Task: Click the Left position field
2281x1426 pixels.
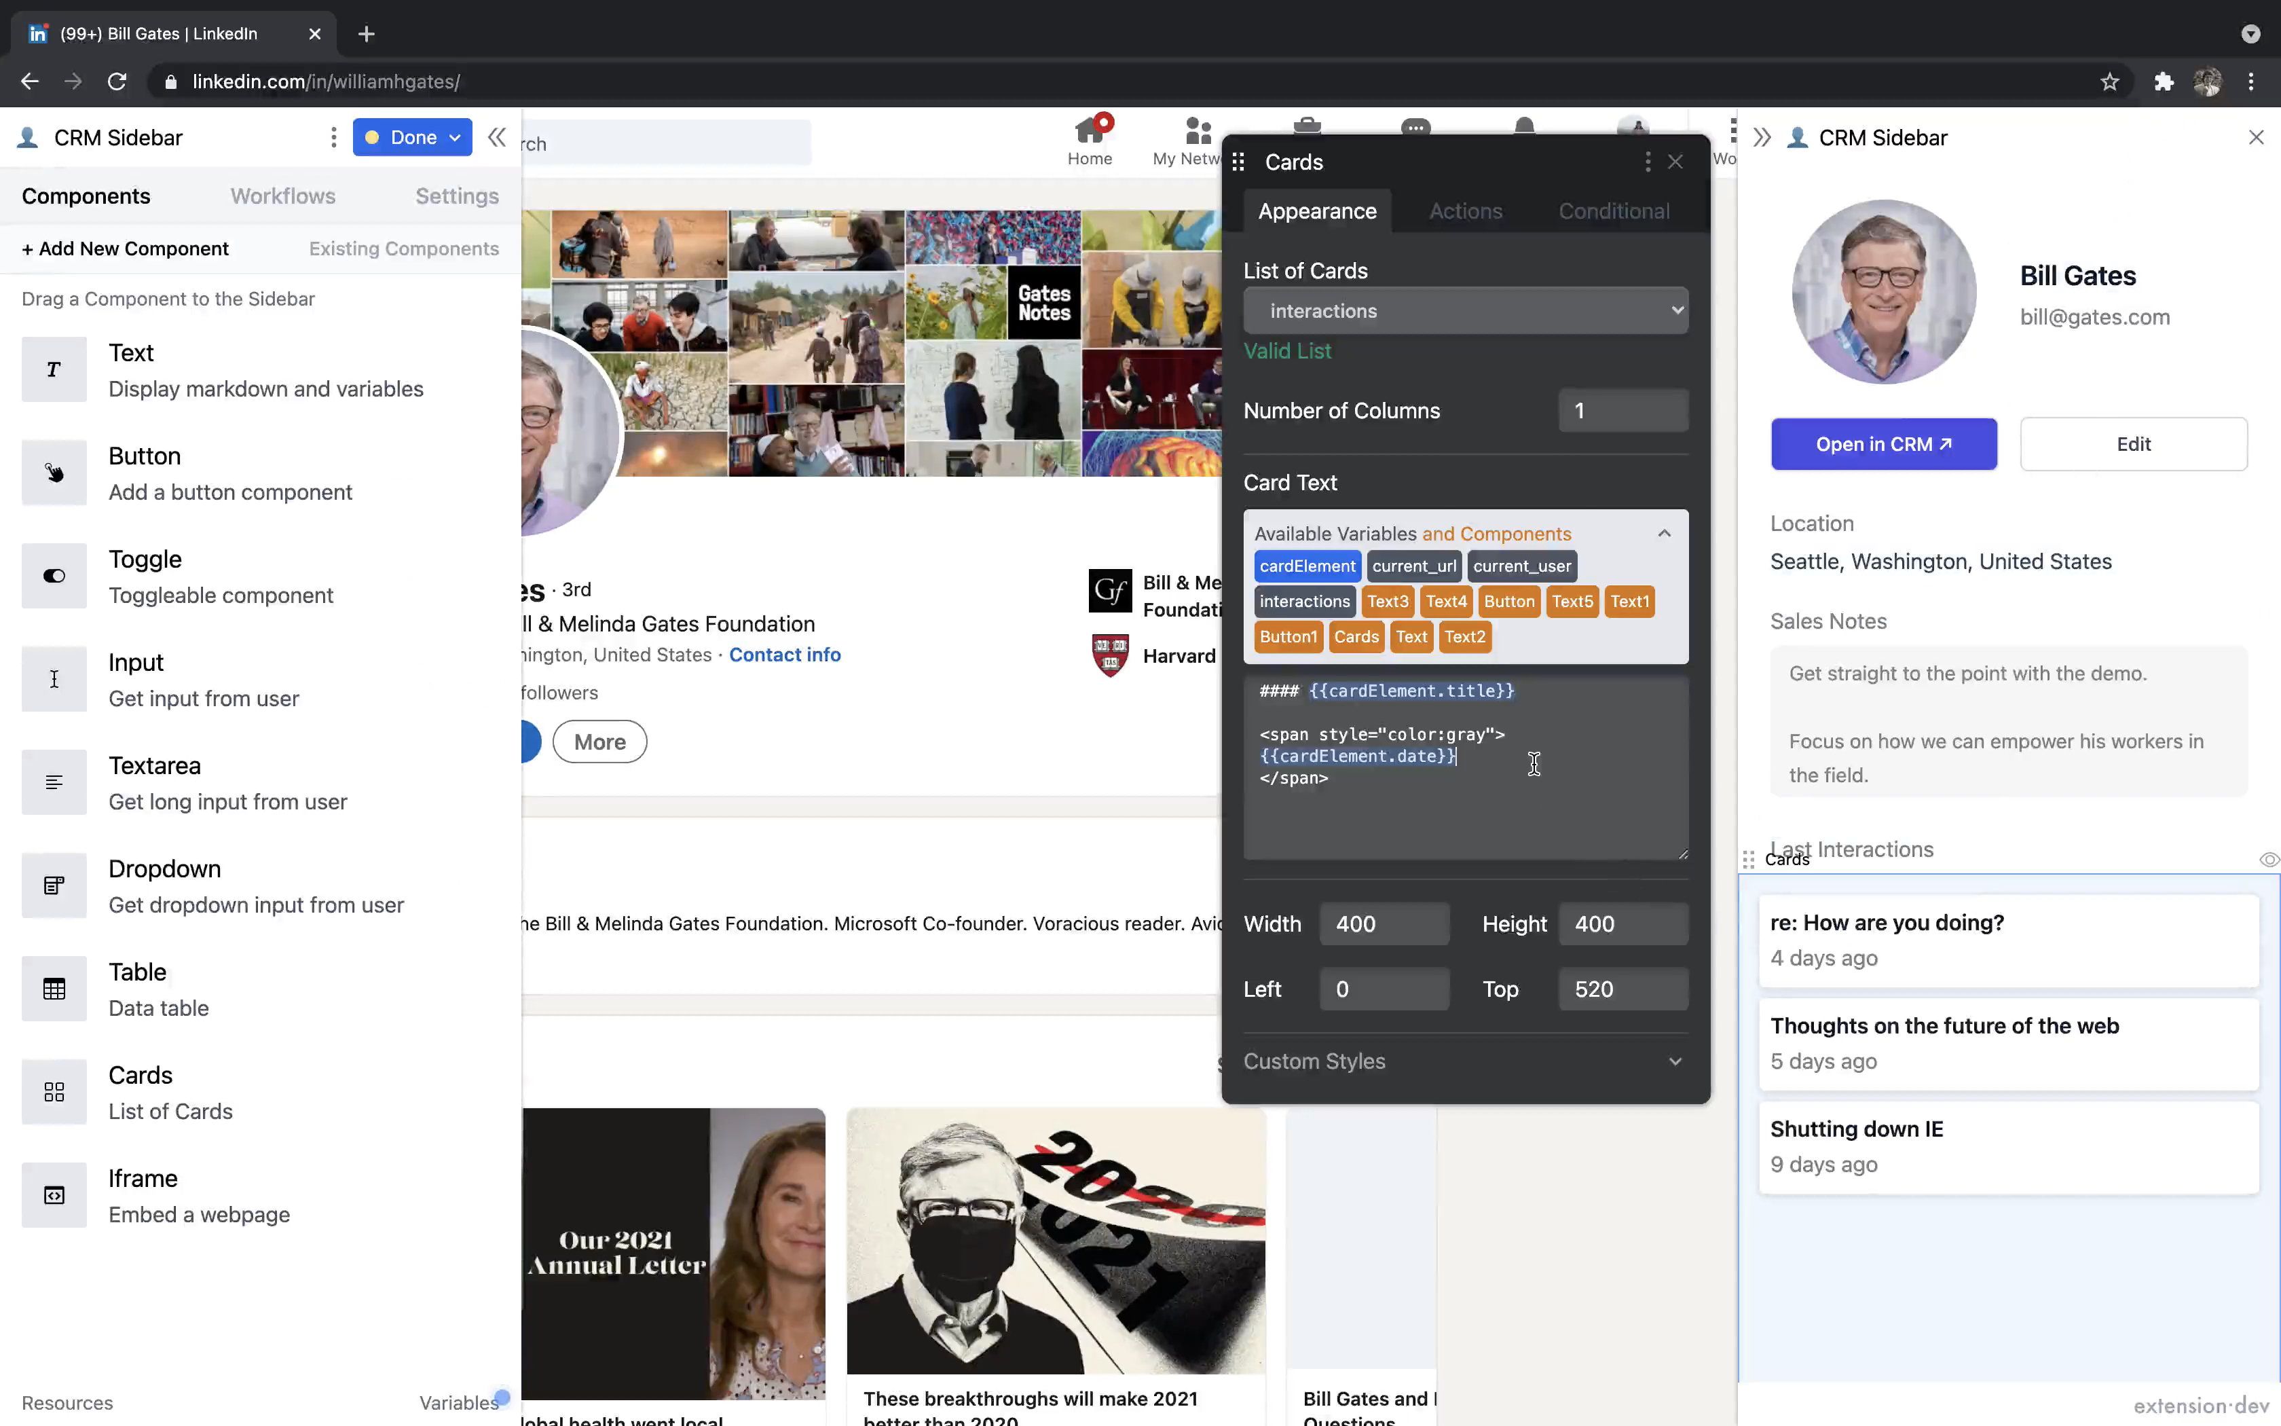Action: pyautogui.click(x=1384, y=989)
